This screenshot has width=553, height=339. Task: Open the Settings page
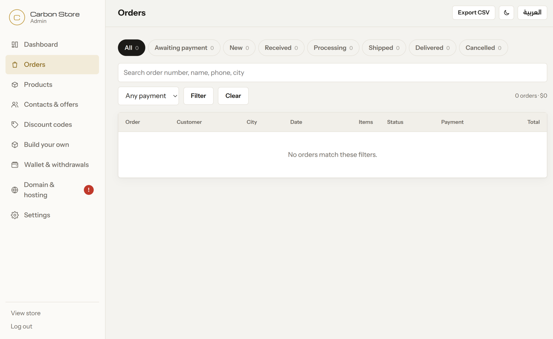(x=52, y=215)
